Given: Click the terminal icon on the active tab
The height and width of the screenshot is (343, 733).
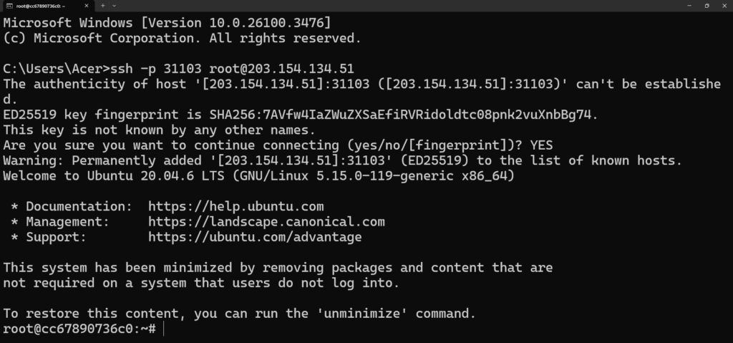Looking at the screenshot, I should point(9,6).
